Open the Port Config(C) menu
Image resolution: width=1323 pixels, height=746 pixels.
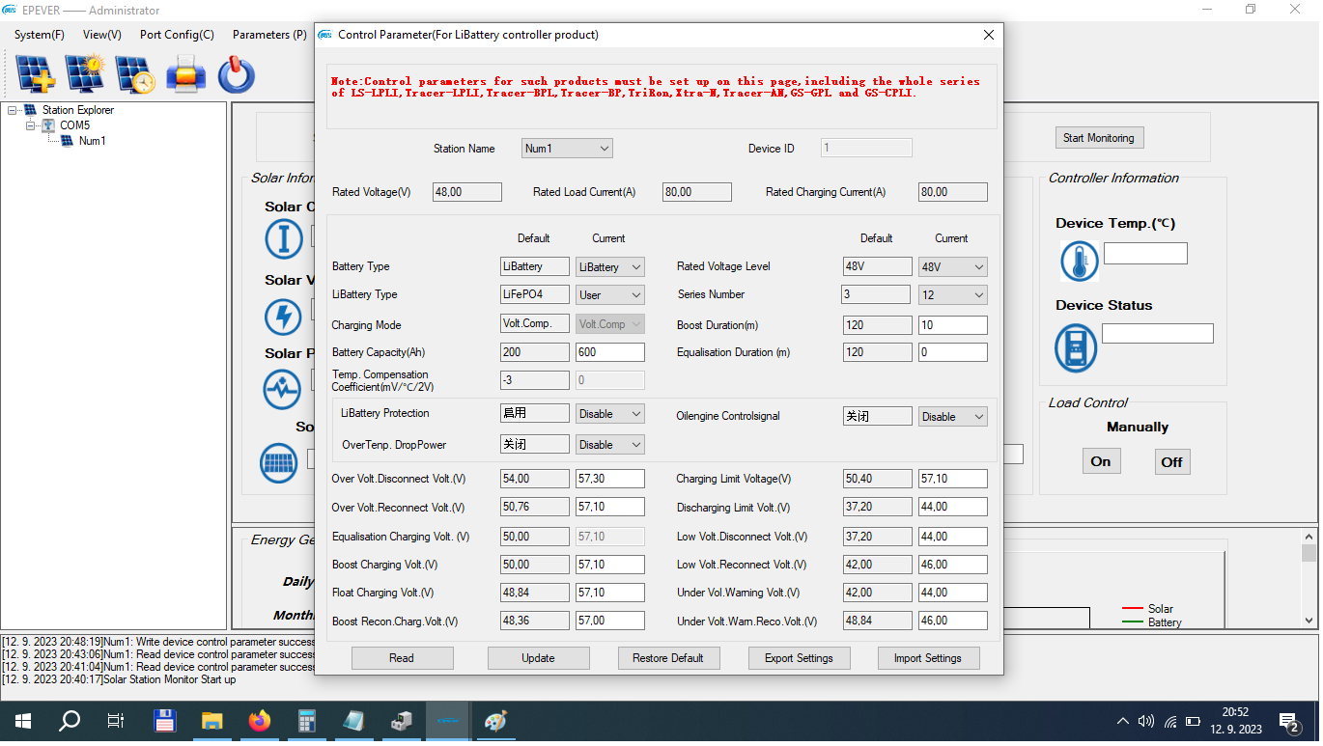177,35
